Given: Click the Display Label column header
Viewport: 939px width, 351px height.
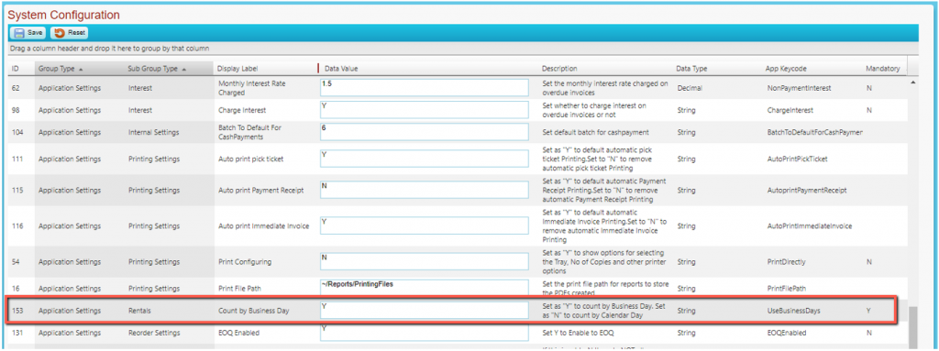Looking at the screenshot, I should (x=238, y=69).
